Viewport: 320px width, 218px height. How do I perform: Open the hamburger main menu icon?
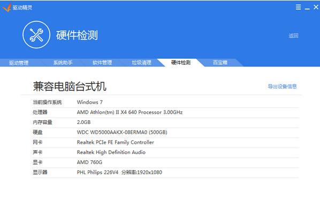click(x=298, y=7)
